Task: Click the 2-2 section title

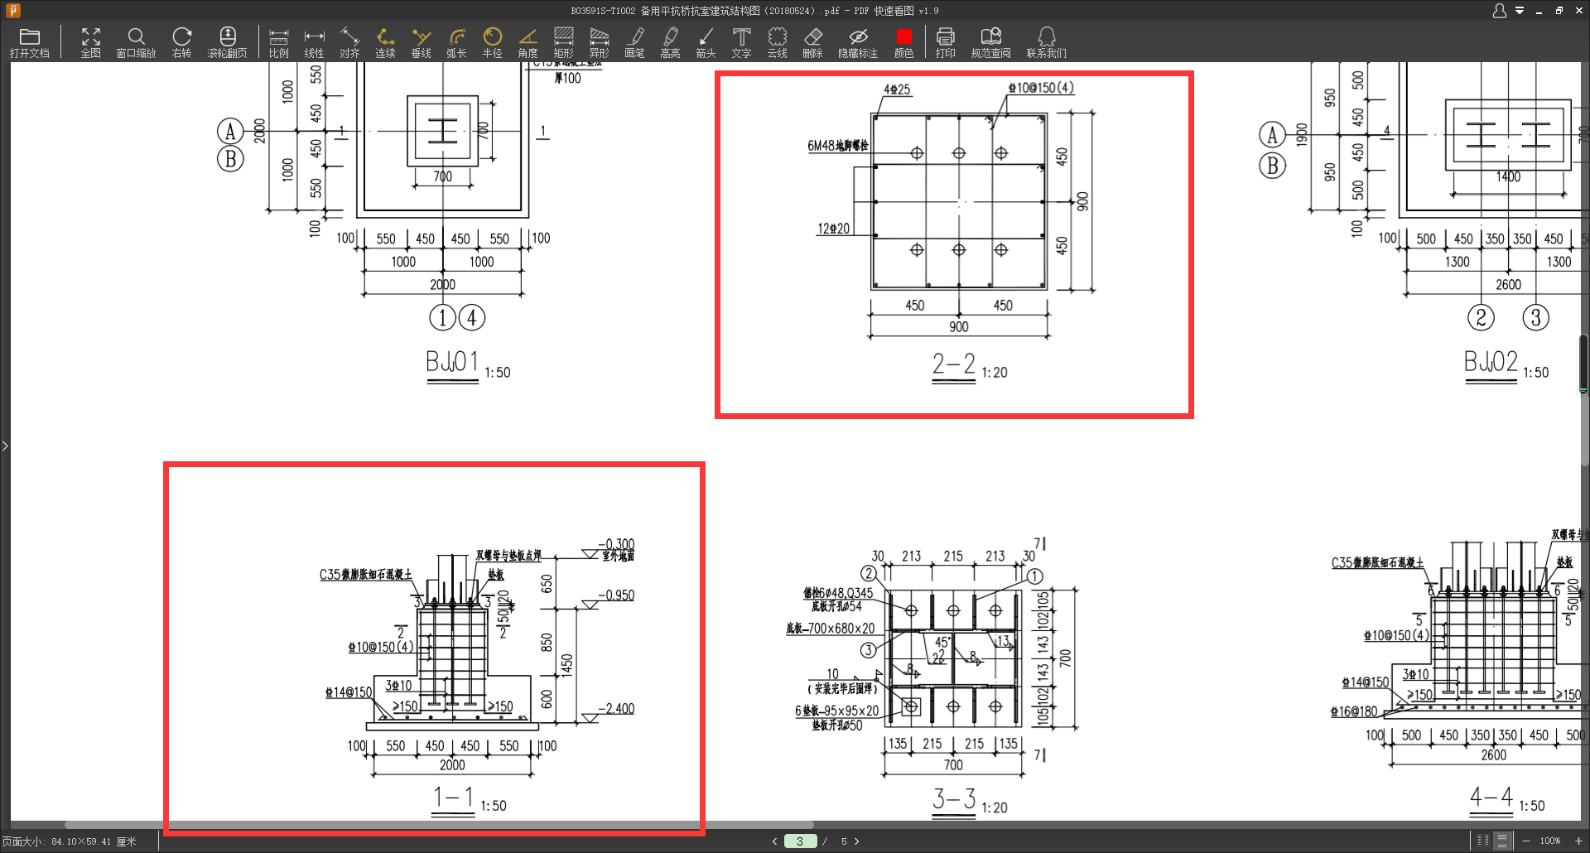Action: pos(954,364)
